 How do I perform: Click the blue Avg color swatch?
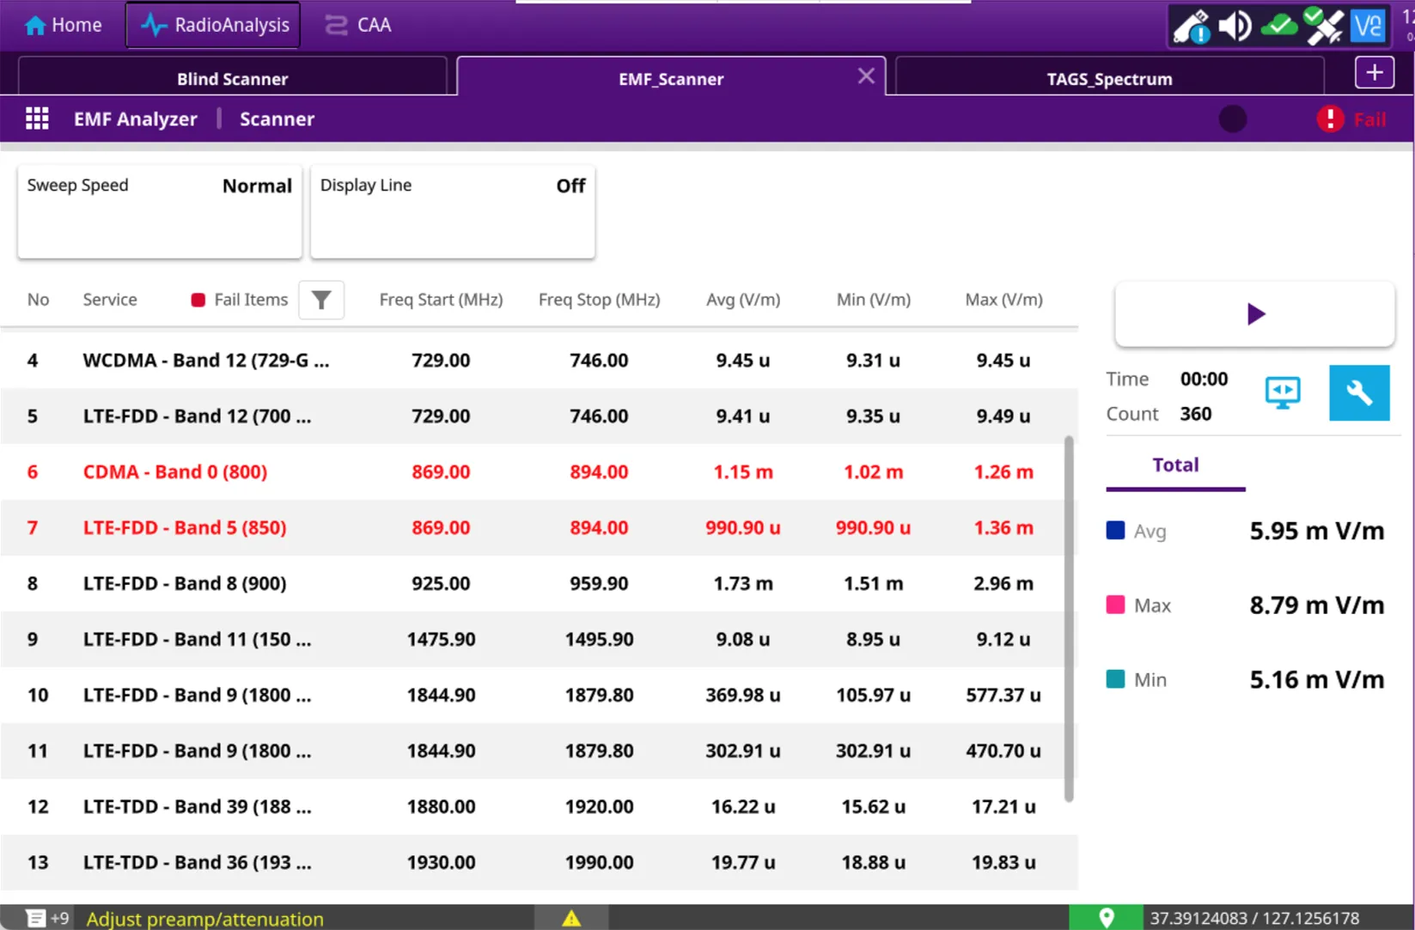[1115, 531]
